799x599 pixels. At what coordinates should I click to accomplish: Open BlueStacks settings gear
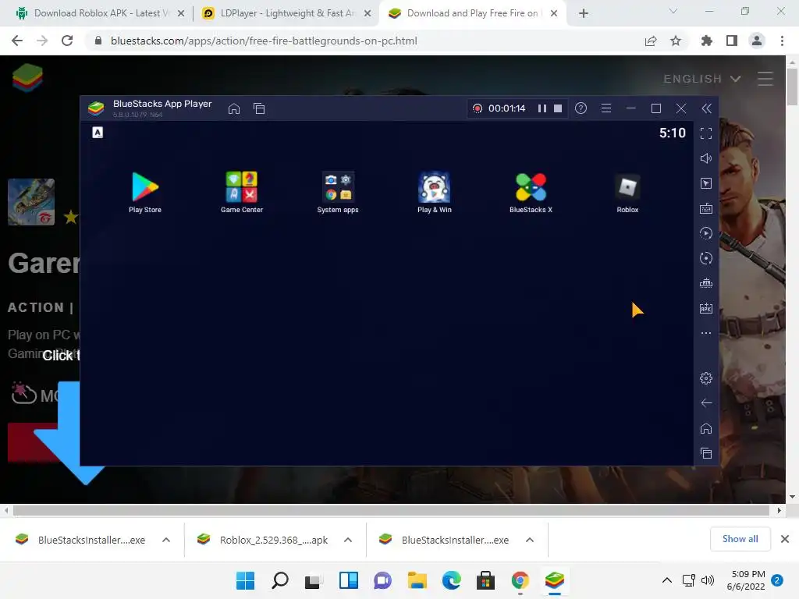[x=705, y=378]
